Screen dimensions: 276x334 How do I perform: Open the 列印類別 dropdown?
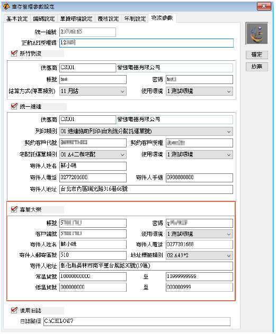click(146, 131)
